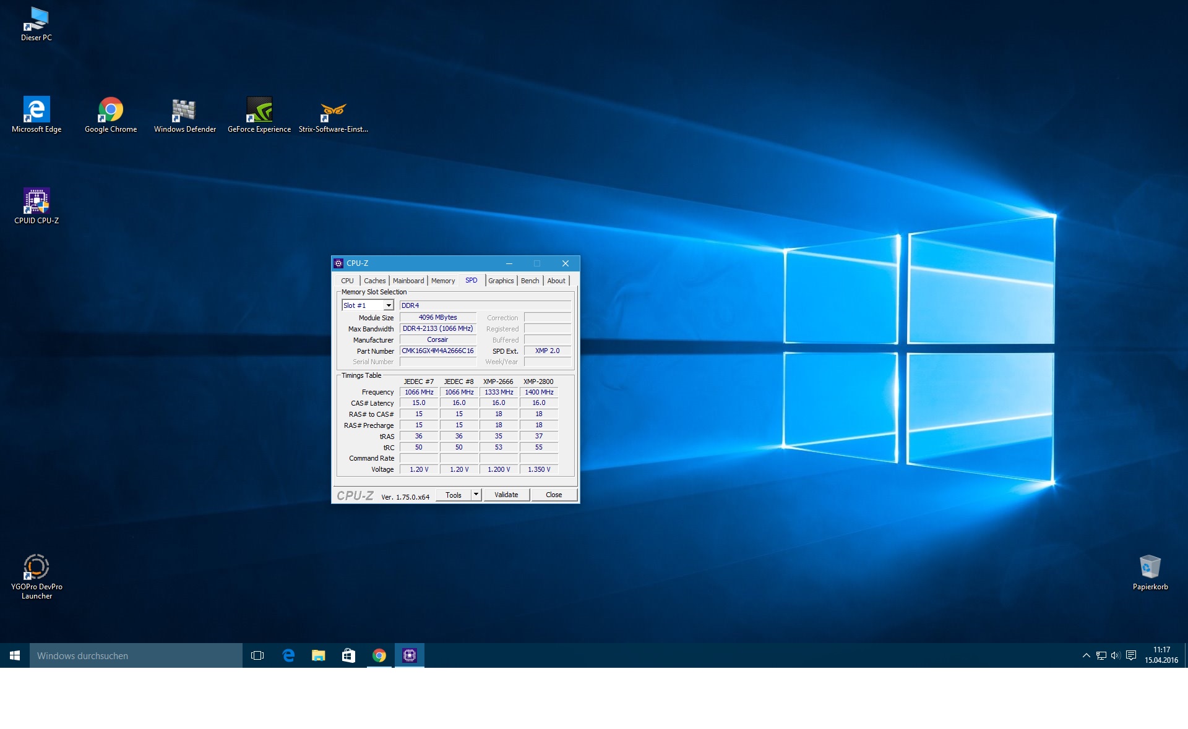Open File Explorer from taskbar

(x=319, y=655)
